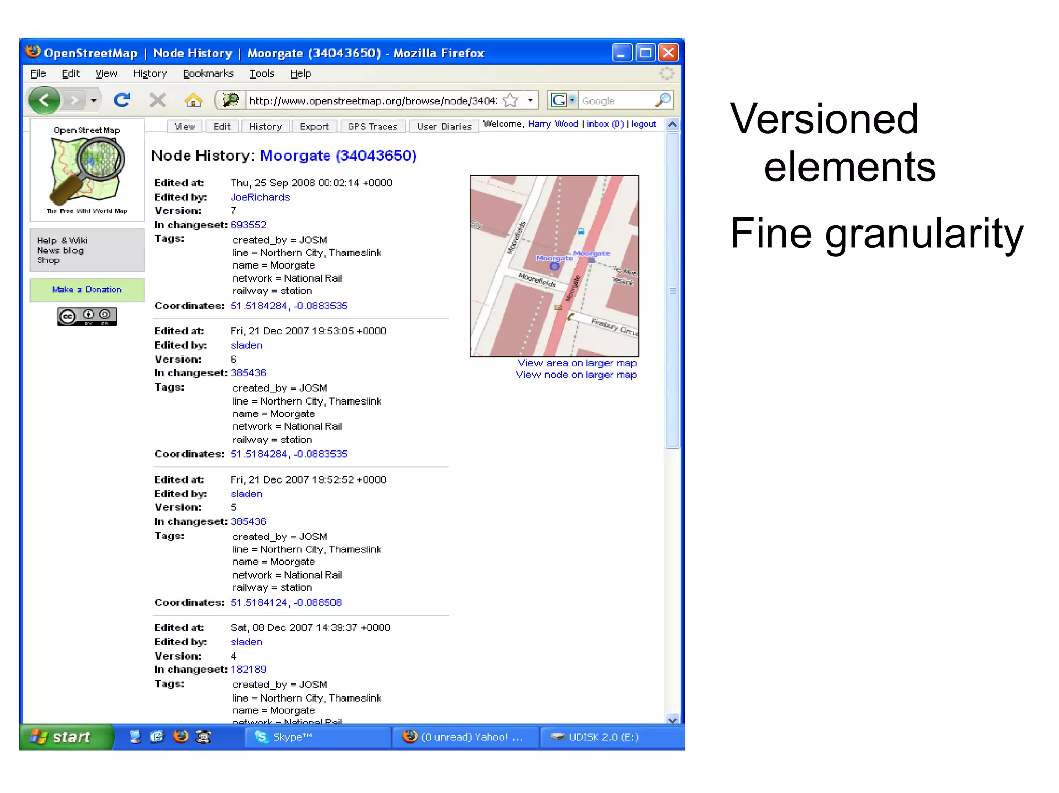
Task: Click the Creative Commons license badge
Action: coord(87,316)
